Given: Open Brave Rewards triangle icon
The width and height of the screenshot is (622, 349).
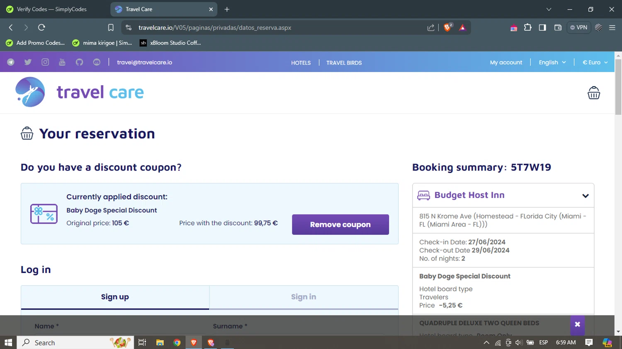Looking at the screenshot, I should (x=462, y=28).
